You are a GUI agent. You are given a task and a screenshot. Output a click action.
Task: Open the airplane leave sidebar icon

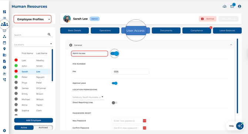(x=4, y=74)
